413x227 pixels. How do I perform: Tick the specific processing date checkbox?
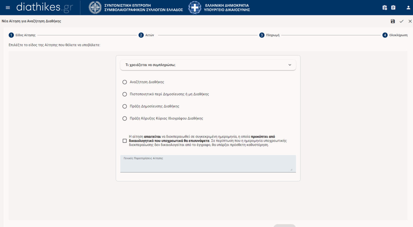tap(124, 141)
